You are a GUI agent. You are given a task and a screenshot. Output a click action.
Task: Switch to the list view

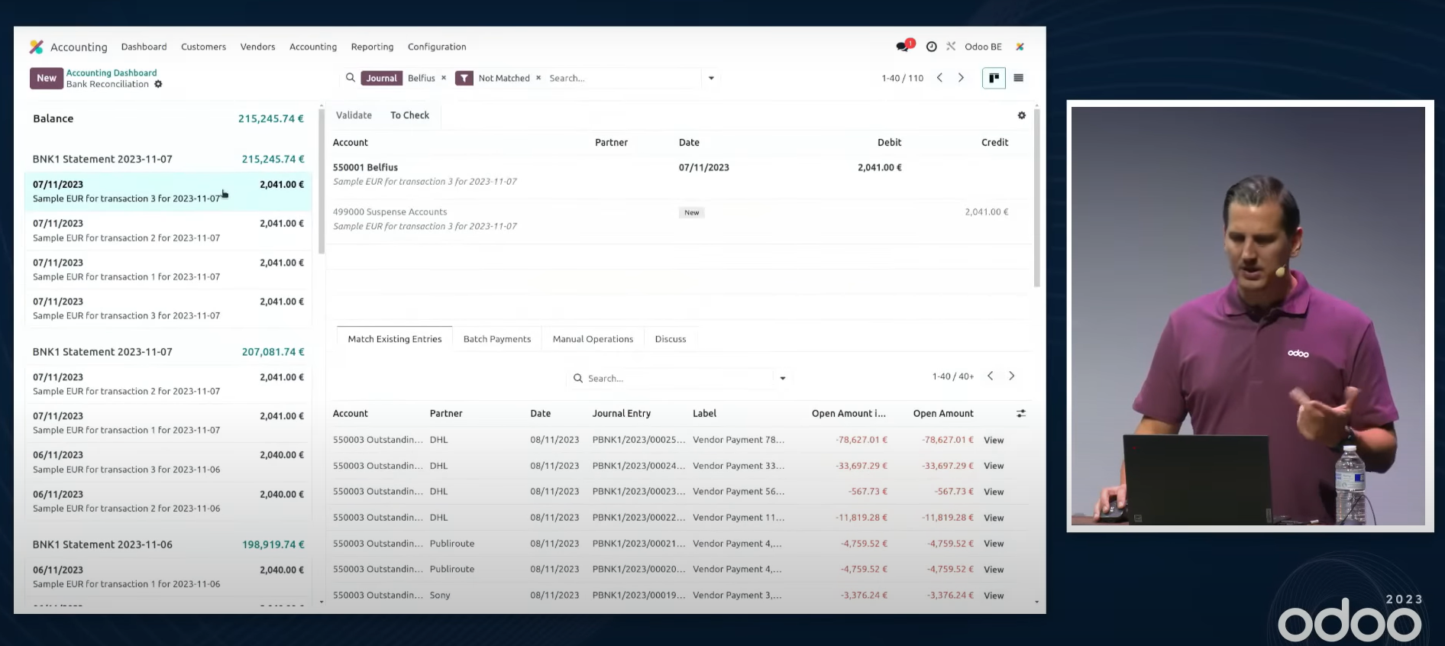(1018, 78)
